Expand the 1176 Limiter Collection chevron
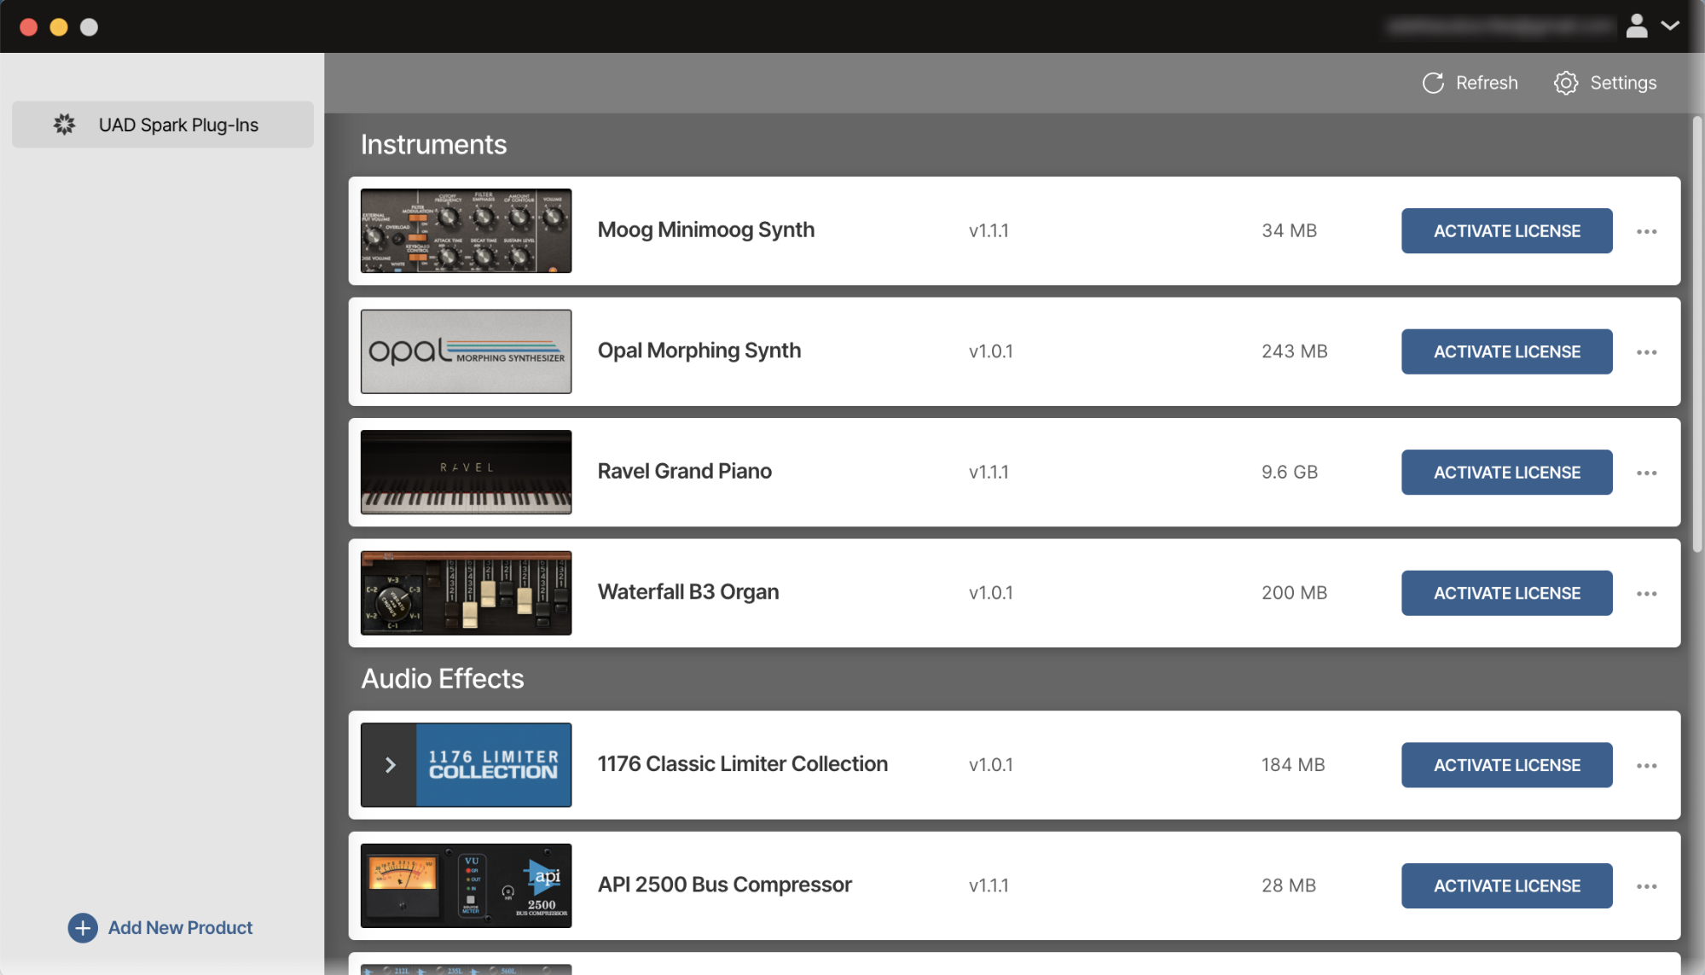1705x975 pixels. 390,765
